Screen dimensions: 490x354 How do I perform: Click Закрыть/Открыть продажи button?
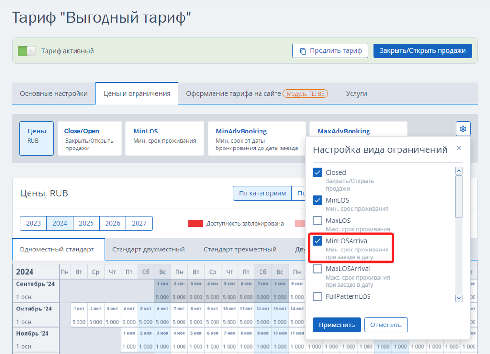422,51
